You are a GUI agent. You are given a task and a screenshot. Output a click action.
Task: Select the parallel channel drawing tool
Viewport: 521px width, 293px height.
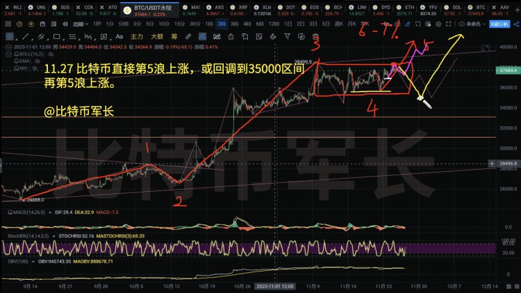point(41,37)
